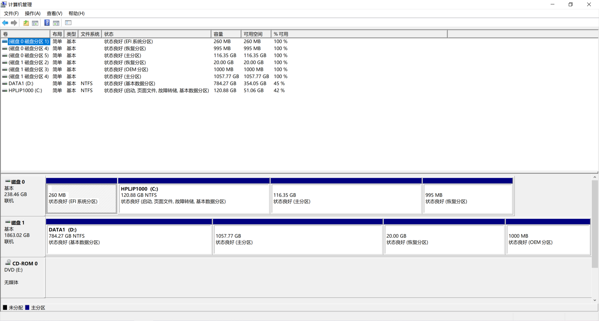This screenshot has height=321, width=599.
Task: Open the 文件(F) menu
Action: coord(11,13)
